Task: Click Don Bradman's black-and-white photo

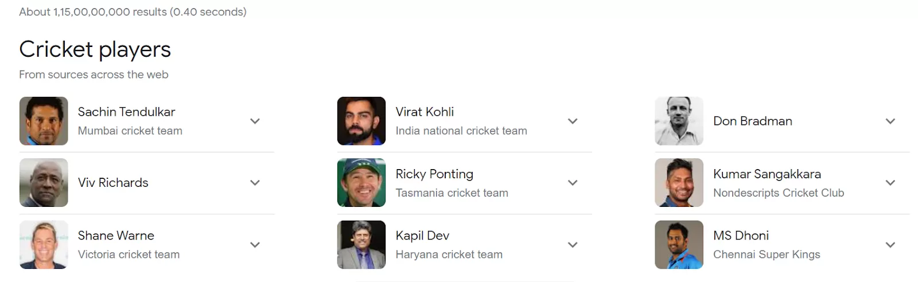Action: click(x=679, y=121)
